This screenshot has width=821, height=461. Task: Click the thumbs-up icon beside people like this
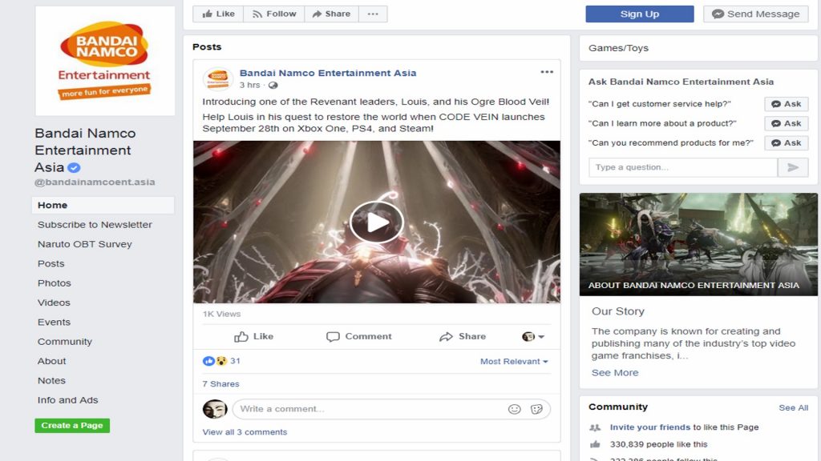tap(595, 444)
